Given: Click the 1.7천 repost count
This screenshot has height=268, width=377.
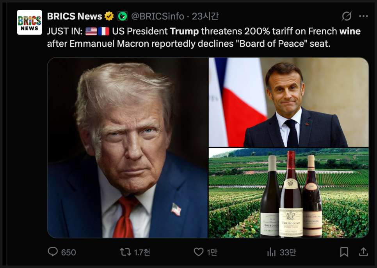Looking at the screenshot, I should (142, 252).
